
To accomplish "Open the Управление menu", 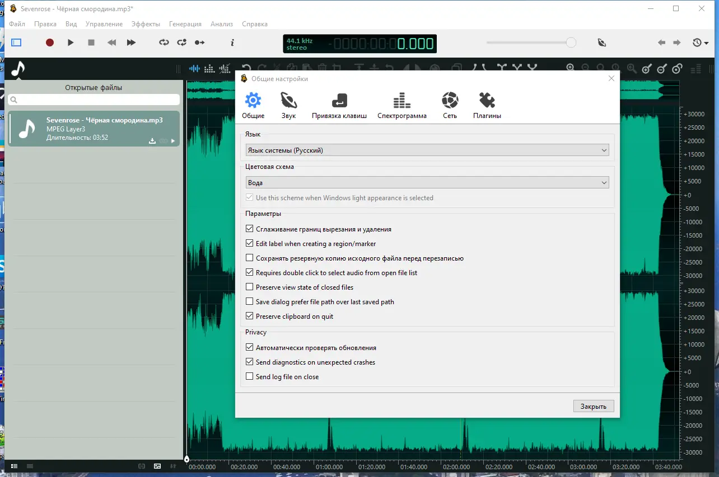I will tap(104, 24).
